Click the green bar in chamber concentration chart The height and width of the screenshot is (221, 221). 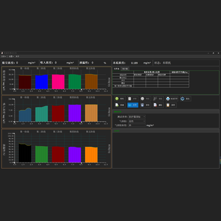[x=75, y=82]
